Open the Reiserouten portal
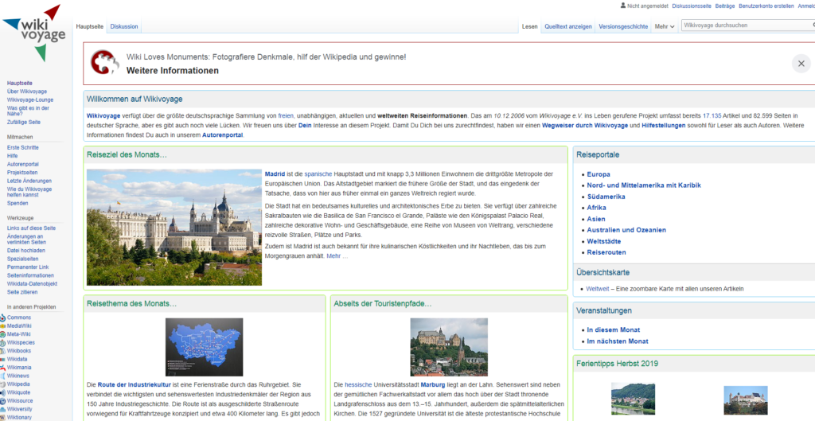The image size is (815, 421). [606, 252]
